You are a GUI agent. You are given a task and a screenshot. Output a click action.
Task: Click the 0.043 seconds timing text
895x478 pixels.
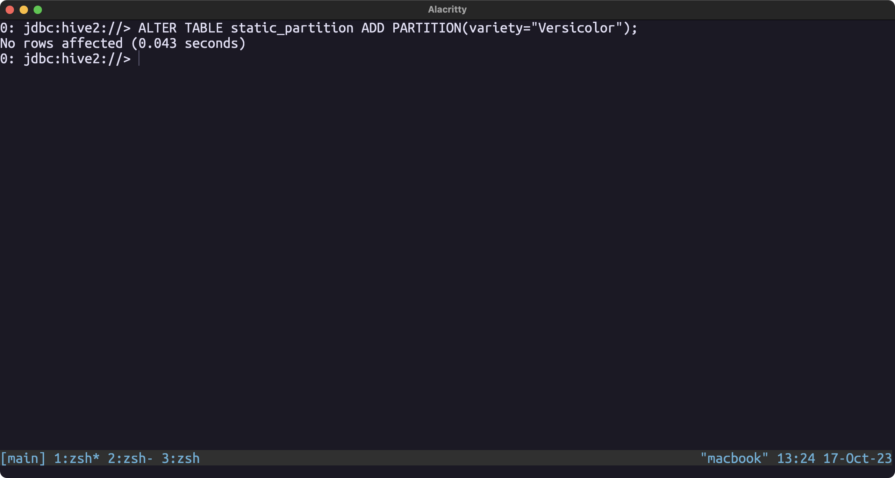188,43
